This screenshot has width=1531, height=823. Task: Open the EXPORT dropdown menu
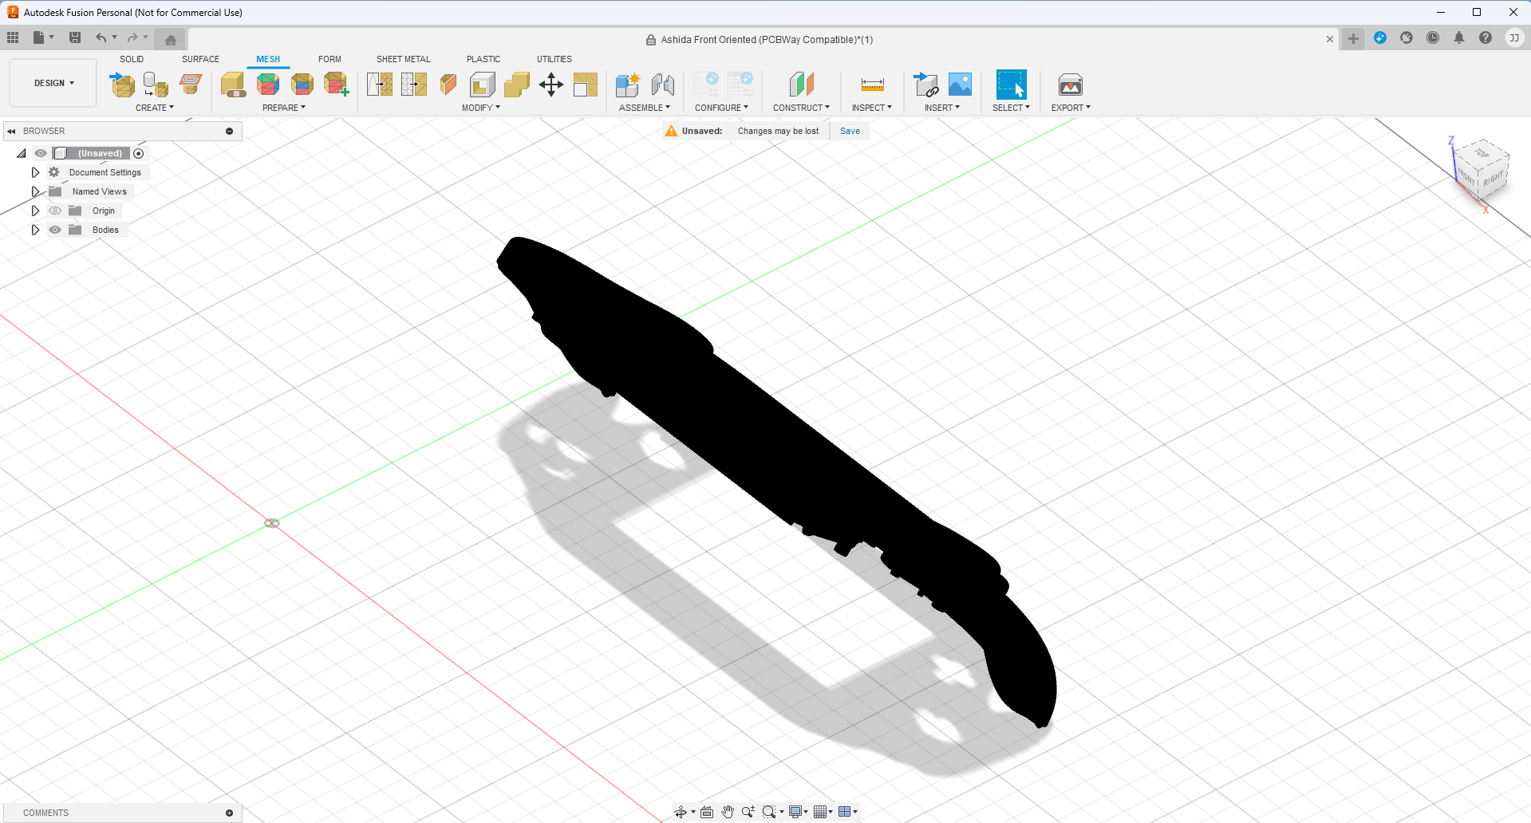coord(1071,108)
